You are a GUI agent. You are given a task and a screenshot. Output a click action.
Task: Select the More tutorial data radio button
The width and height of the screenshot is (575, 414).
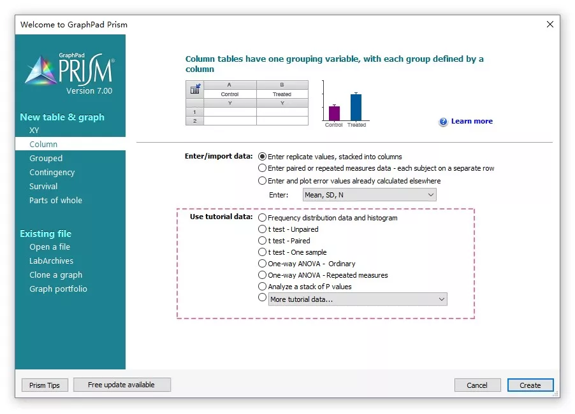point(262,297)
